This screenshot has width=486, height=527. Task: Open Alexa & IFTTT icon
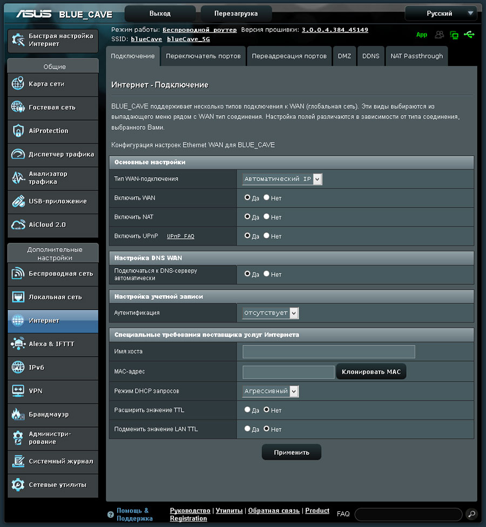18,344
